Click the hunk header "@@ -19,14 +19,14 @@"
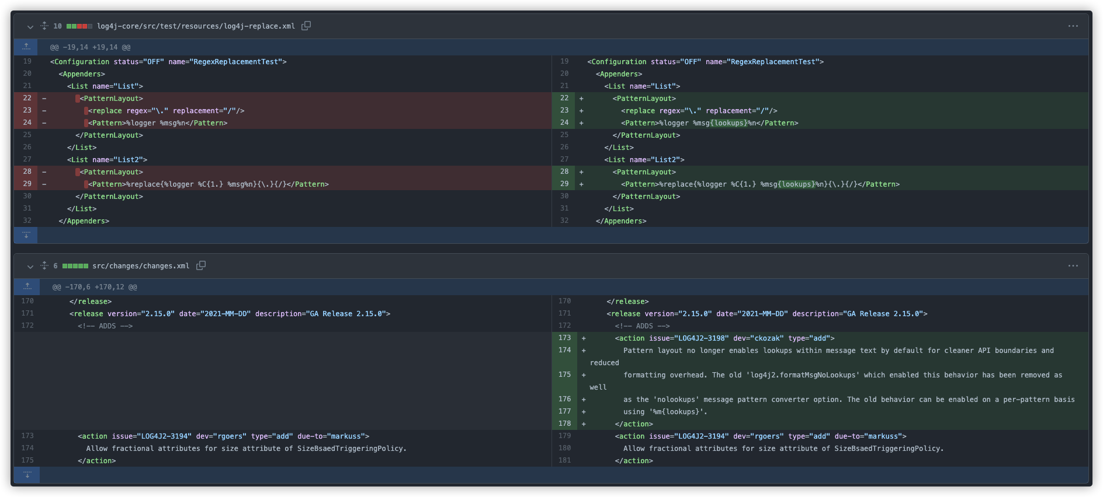Image resolution: width=1103 pixels, height=497 pixels. pyautogui.click(x=91, y=47)
